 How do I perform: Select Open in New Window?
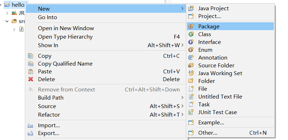[105, 28]
